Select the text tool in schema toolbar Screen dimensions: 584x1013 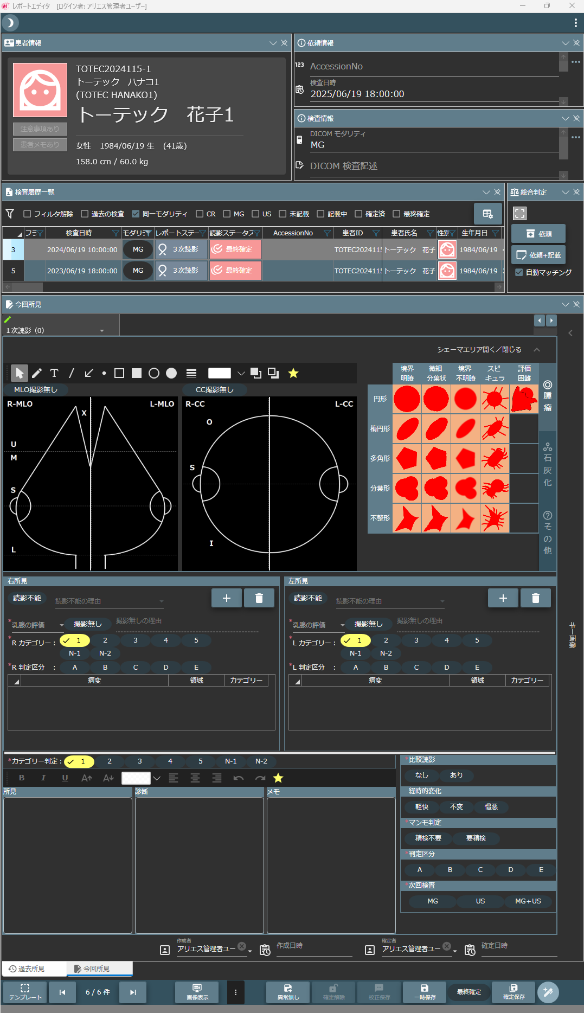tap(54, 373)
